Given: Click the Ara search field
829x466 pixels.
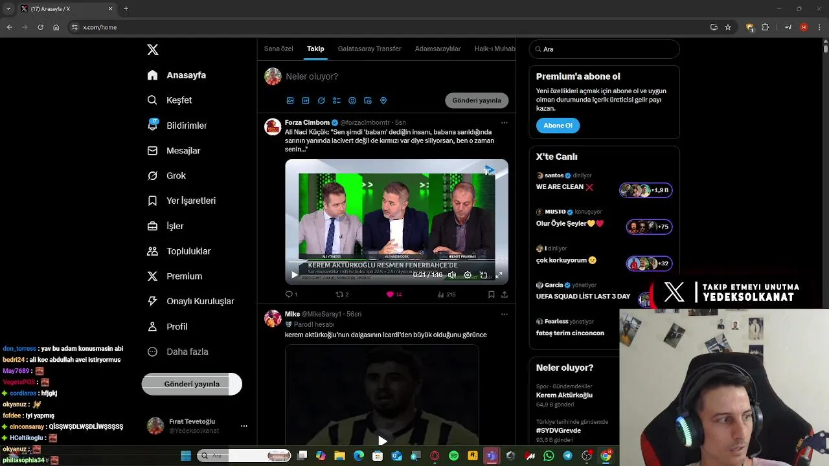Looking at the screenshot, I should 604,49.
